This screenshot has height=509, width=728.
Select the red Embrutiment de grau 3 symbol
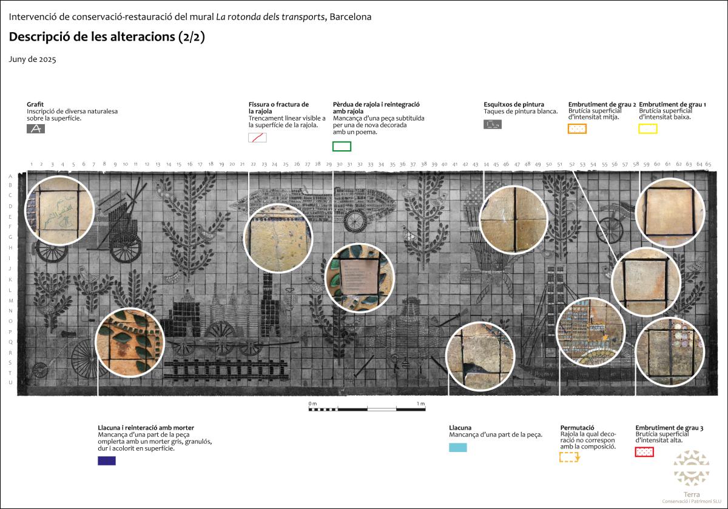pos(643,451)
